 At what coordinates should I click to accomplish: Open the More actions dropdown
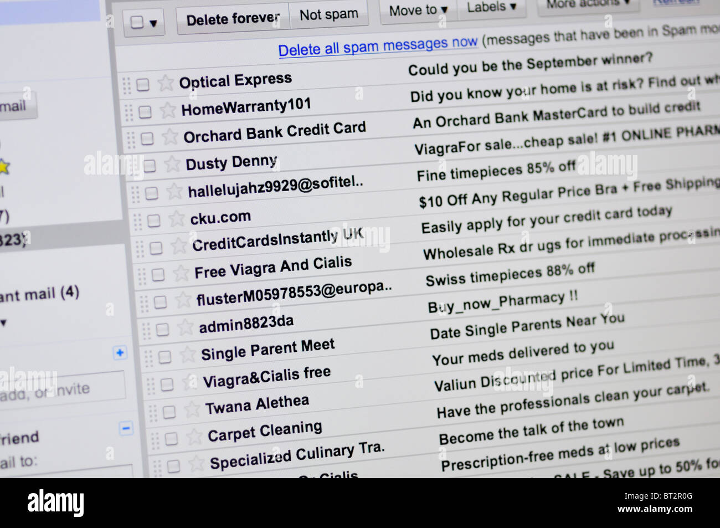588,4
